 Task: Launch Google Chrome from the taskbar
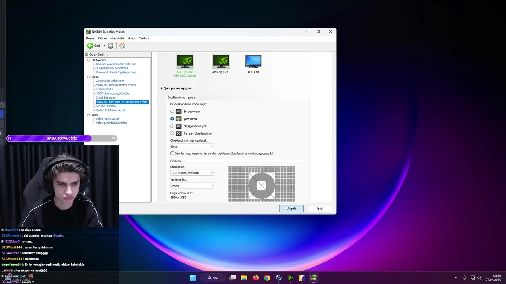[x=267, y=278]
